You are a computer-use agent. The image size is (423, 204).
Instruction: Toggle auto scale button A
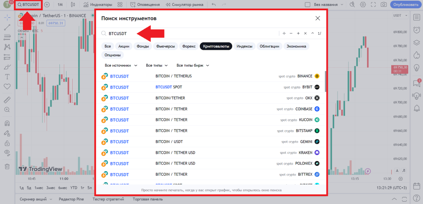397,170
